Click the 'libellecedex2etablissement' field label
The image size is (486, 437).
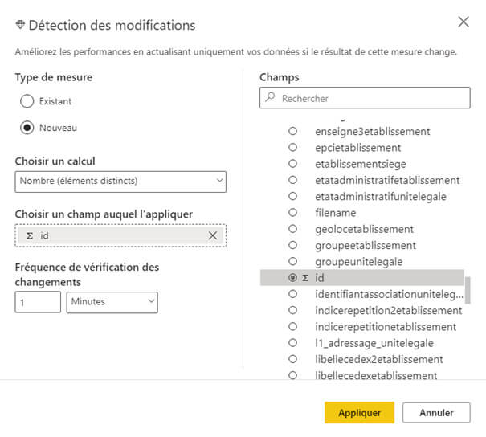coord(379,360)
